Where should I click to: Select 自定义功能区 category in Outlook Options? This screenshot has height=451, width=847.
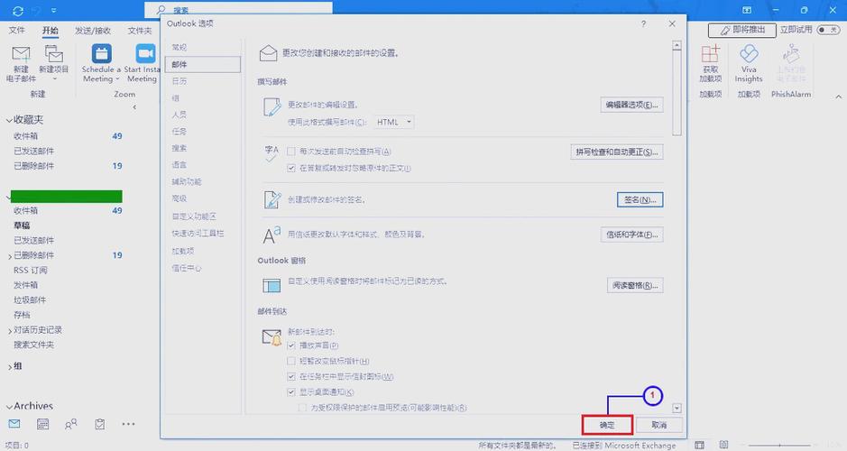click(203, 216)
